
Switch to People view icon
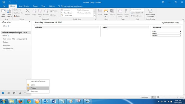[14, 93]
